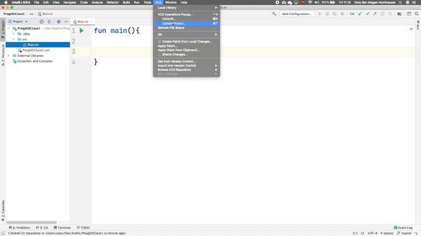Click the Search Everywhere magnifier in toolbar
Screen dimensions: 421x236
(x=416, y=14)
